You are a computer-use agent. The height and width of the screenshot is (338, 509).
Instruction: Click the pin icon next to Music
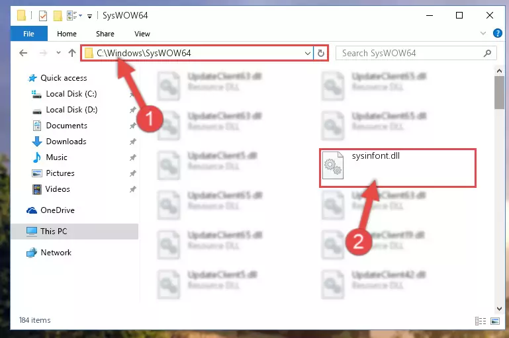pos(132,157)
